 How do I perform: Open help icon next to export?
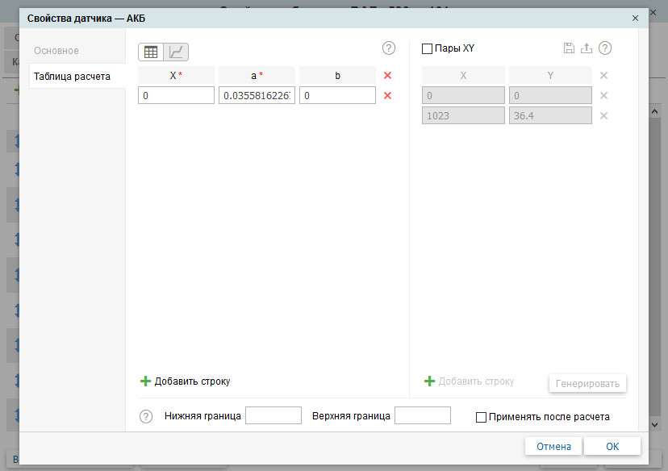coord(605,48)
